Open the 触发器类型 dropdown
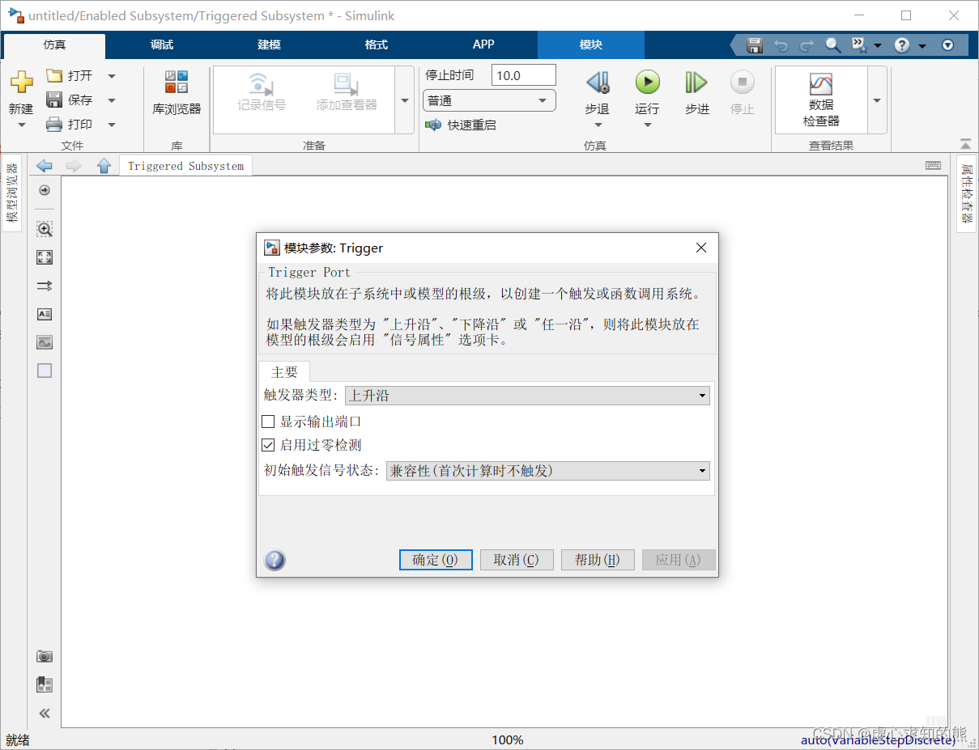The image size is (979, 750). pyautogui.click(x=527, y=396)
